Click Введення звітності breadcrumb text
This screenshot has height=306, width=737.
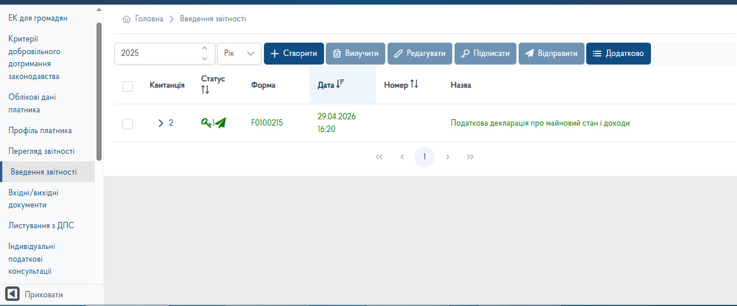[213, 19]
